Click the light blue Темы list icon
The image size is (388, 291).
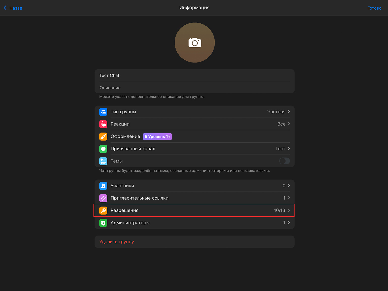(103, 161)
